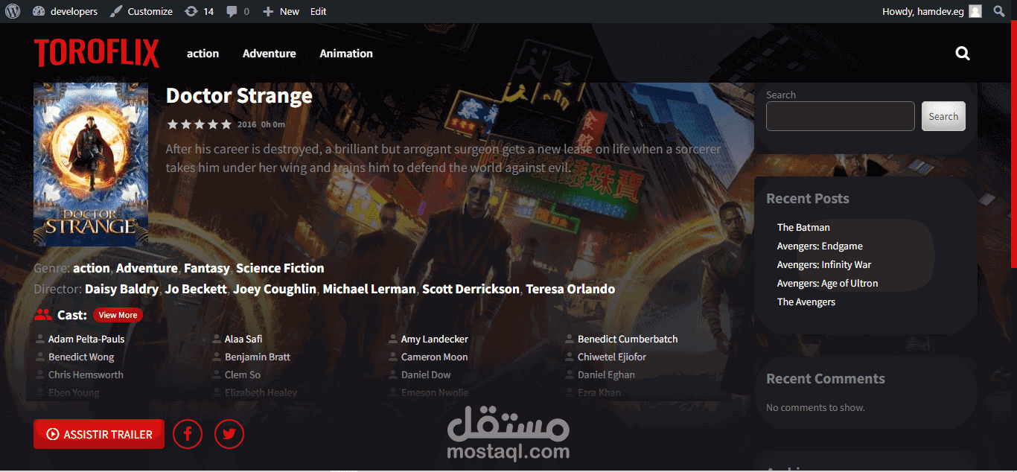Screen dimensions: 1017x472
Task: Open cast member Chris Hemsworth
Action: pos(86,375)
